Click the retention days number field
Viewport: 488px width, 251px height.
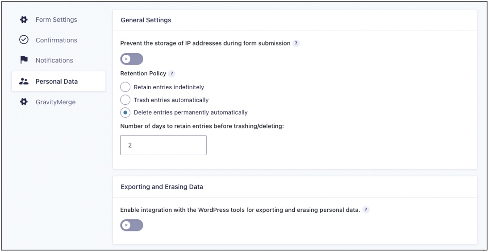(x=163, y=145)
